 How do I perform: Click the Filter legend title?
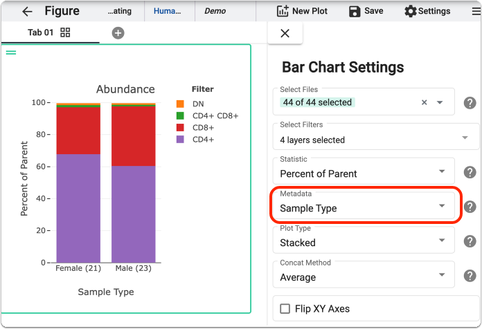203,89
